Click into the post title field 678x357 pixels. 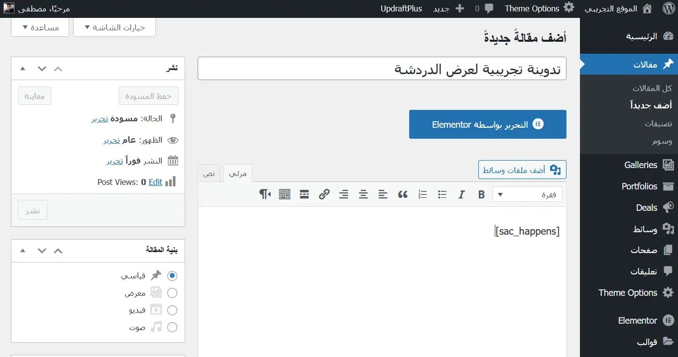coord(381,69)
